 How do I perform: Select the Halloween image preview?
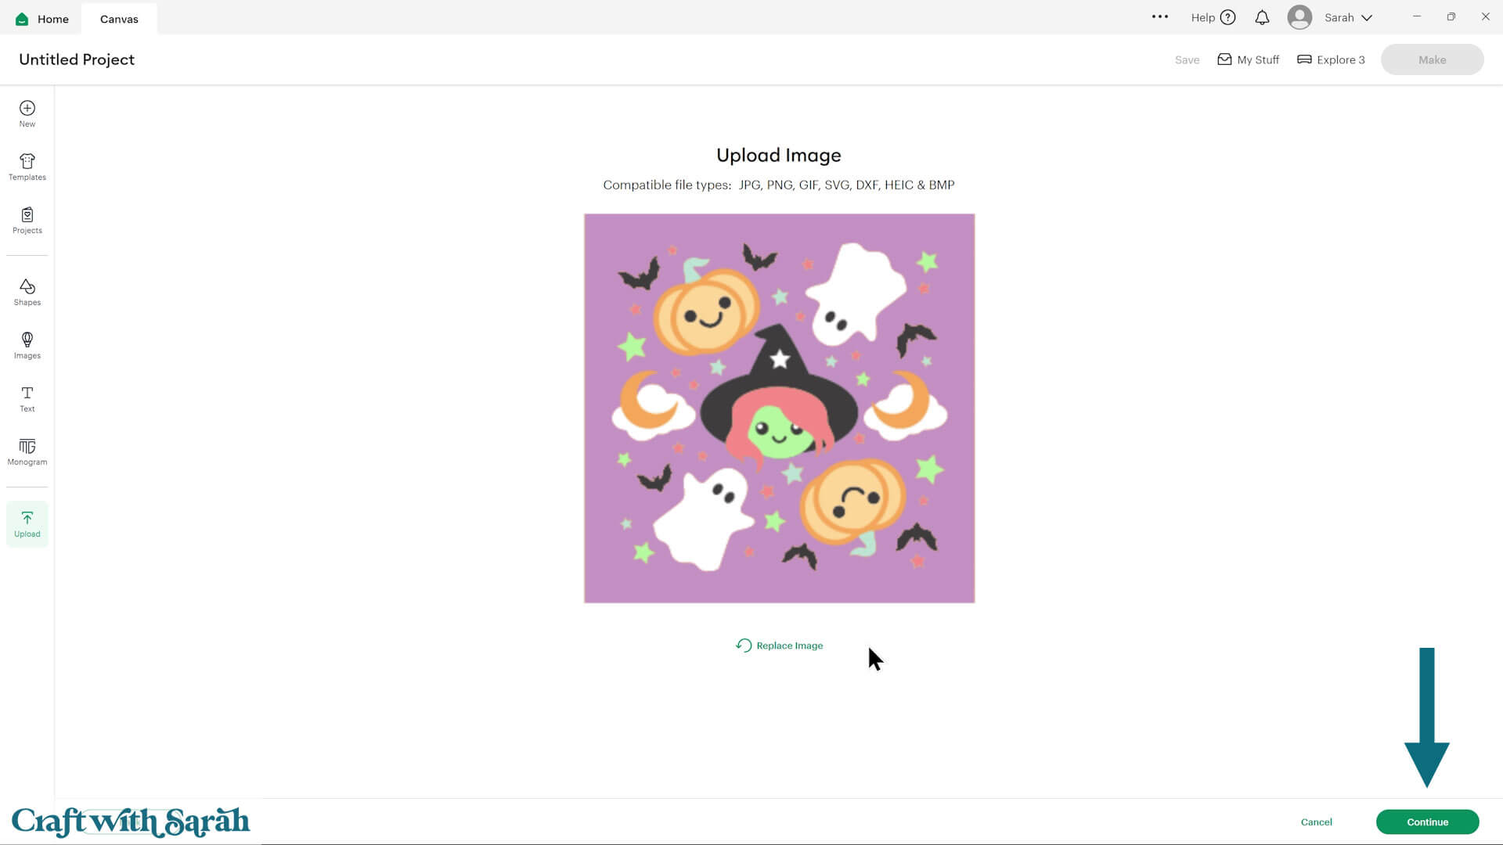779,408
